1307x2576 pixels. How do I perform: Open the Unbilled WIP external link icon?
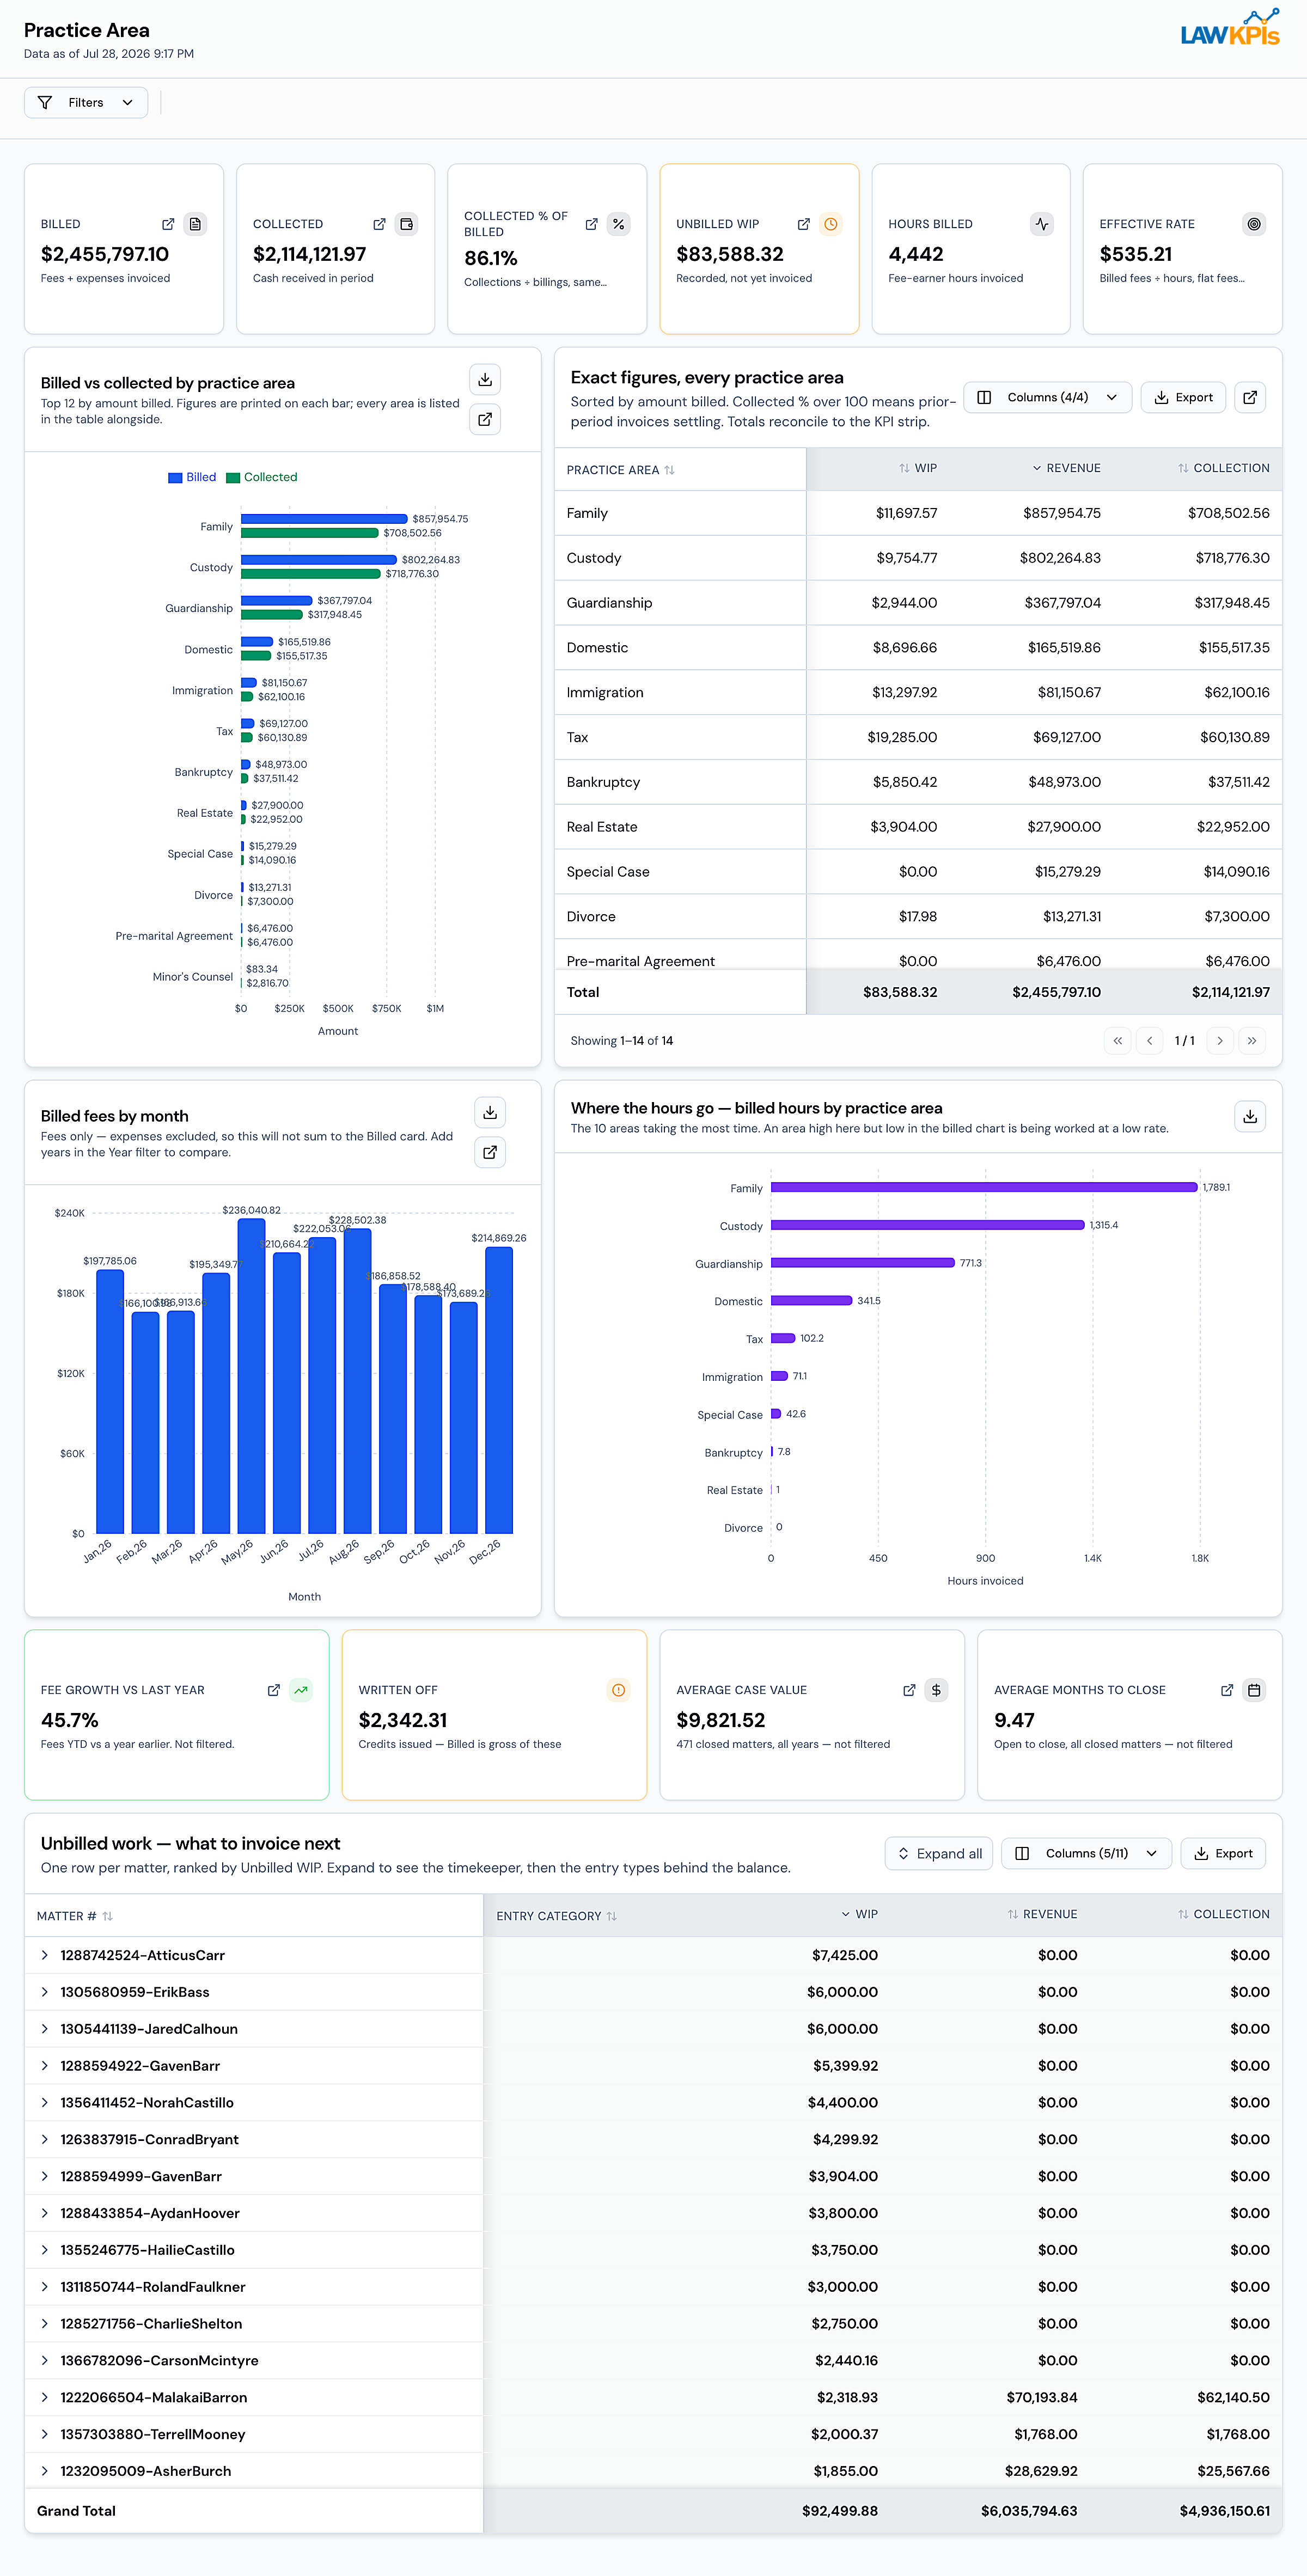click(x=803, y=224)
